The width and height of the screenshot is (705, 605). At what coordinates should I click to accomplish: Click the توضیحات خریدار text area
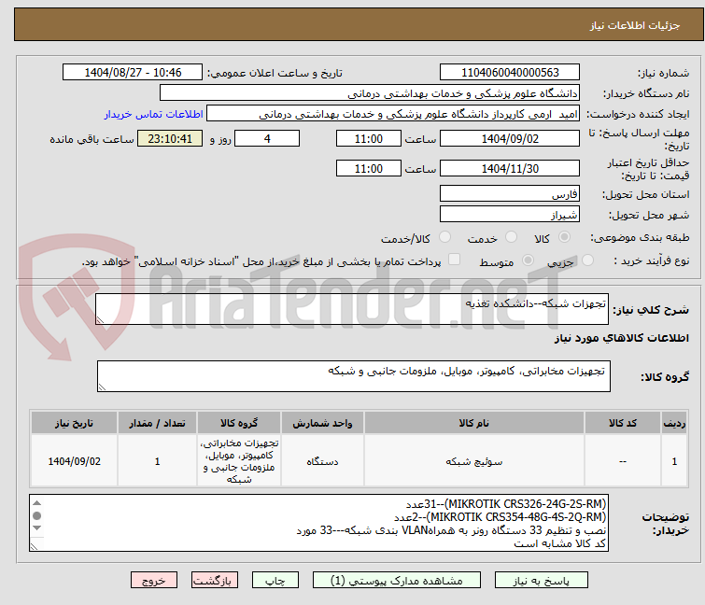click(x=318, y=523)
